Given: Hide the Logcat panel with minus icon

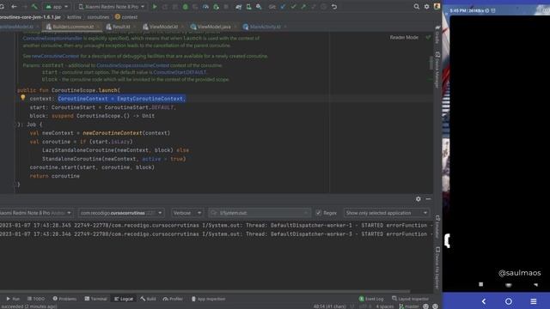Looking at the screenshot, I should click(x=428, y=199).
